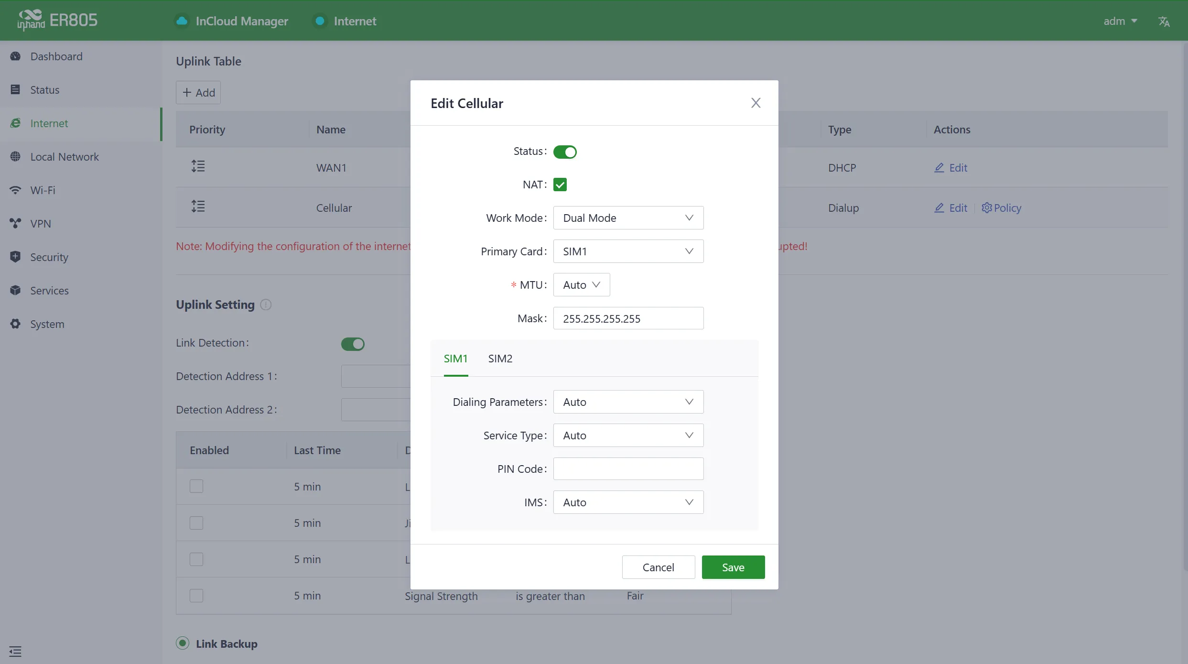Open the Primary Card dropdown
1188x664 pixels.
pyautogui.click(x=628, y=251)
